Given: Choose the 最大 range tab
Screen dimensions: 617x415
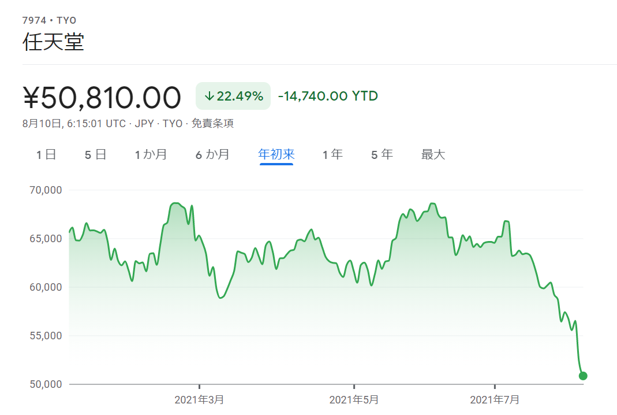Looking at the screenshot, I should 433,154.
